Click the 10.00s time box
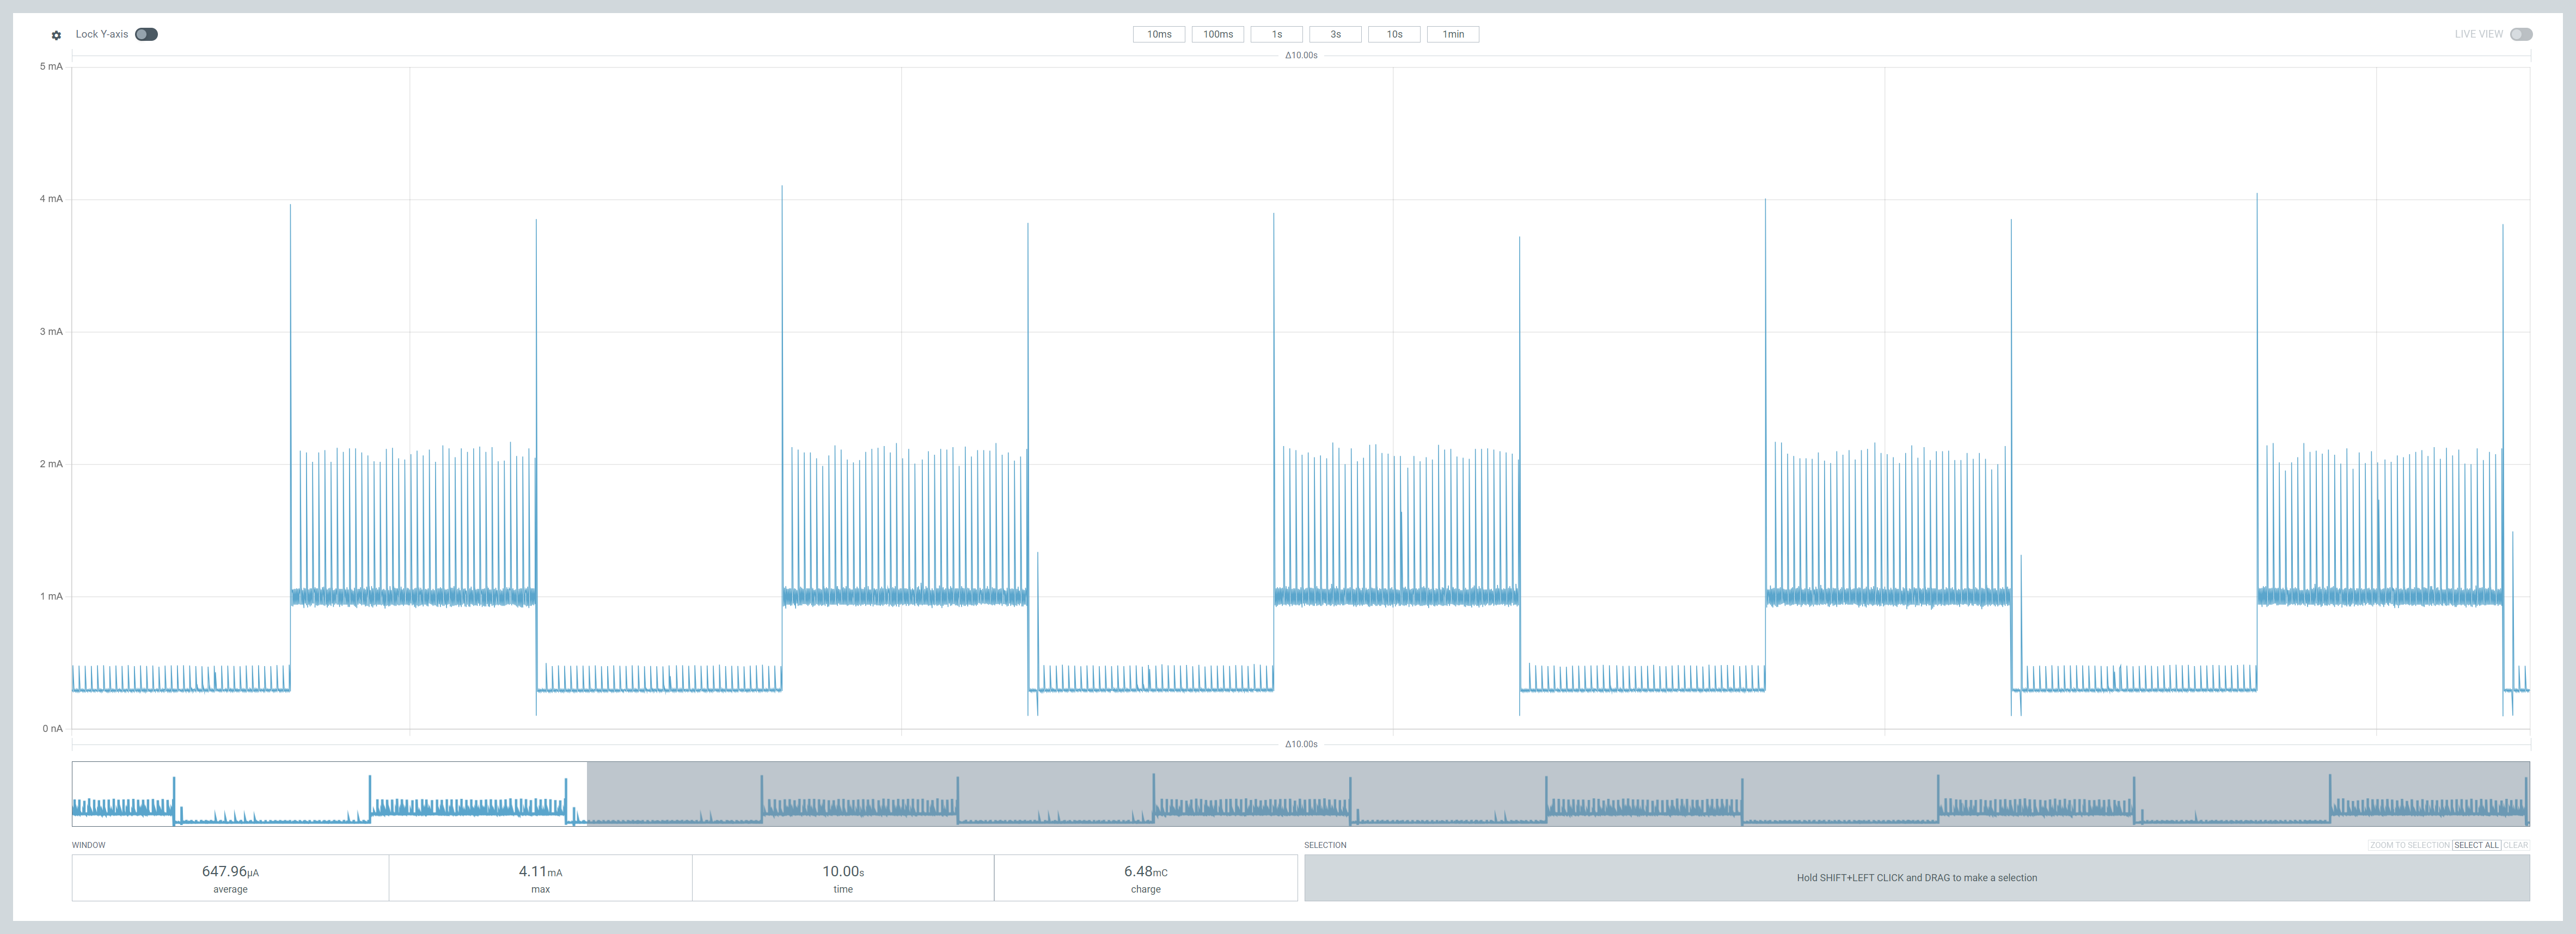Screen dimensions: 2576x934 click(842, 877)
